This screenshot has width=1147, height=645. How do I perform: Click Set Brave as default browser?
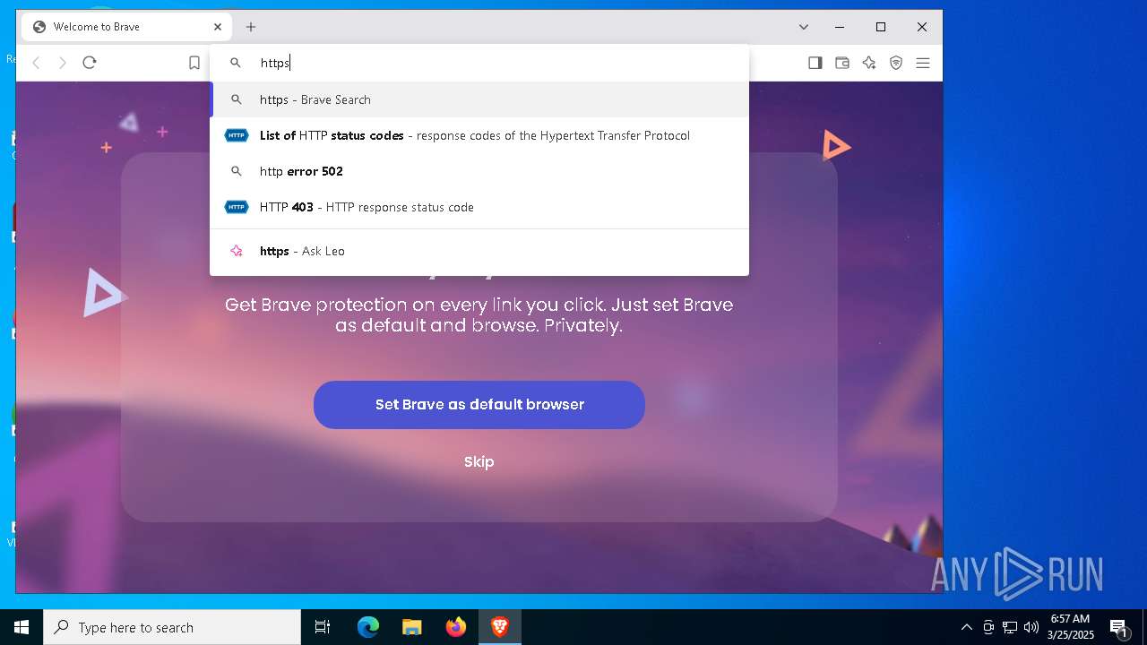point(479,405)
